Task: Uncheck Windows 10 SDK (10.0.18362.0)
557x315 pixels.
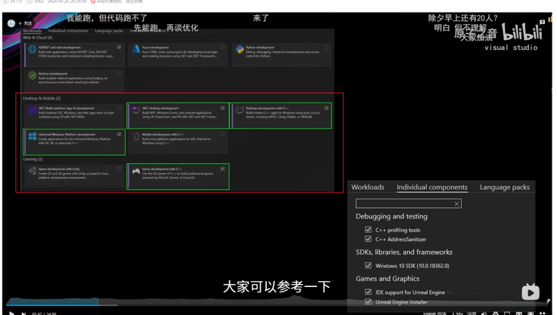Action: click(x=368, y=265)
